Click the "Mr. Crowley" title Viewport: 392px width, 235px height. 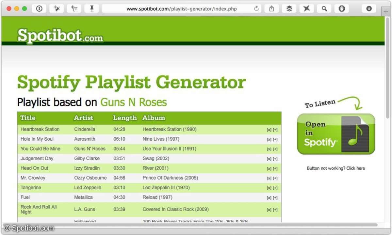click(x=33, y=178)
